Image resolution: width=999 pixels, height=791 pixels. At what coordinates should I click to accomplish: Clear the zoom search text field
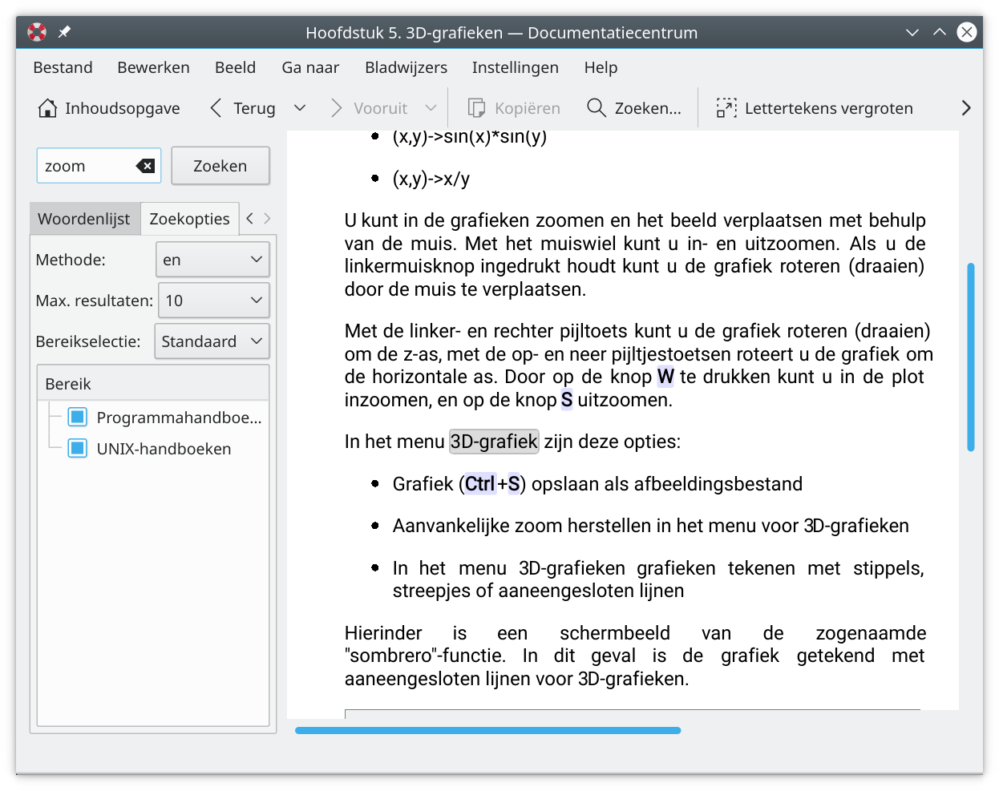pos(146,166)
